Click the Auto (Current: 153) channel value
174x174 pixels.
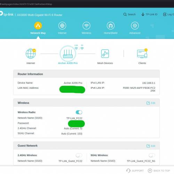[x=72, y=134]
